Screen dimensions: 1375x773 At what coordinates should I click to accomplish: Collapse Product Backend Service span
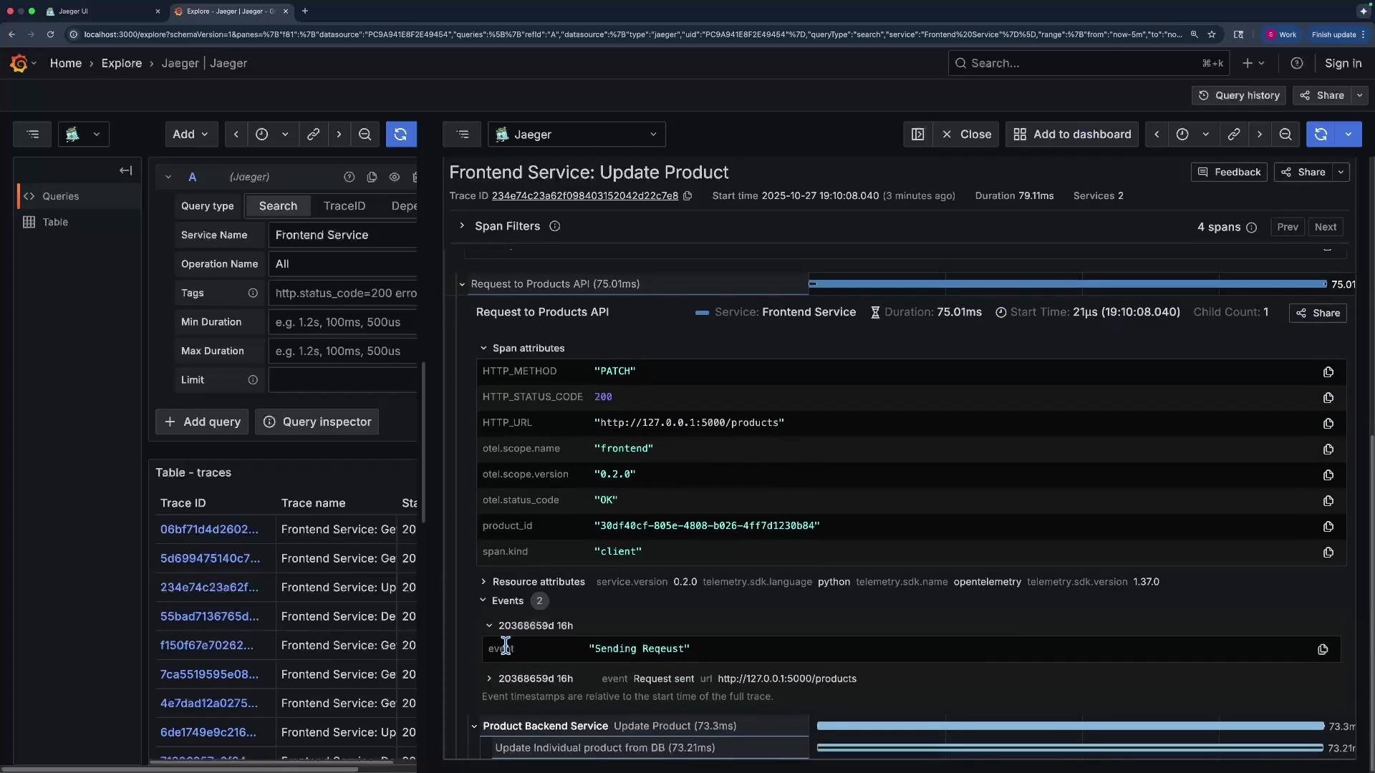[474, 726]
